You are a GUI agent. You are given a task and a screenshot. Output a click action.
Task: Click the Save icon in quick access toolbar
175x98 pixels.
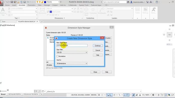point(12,2)
